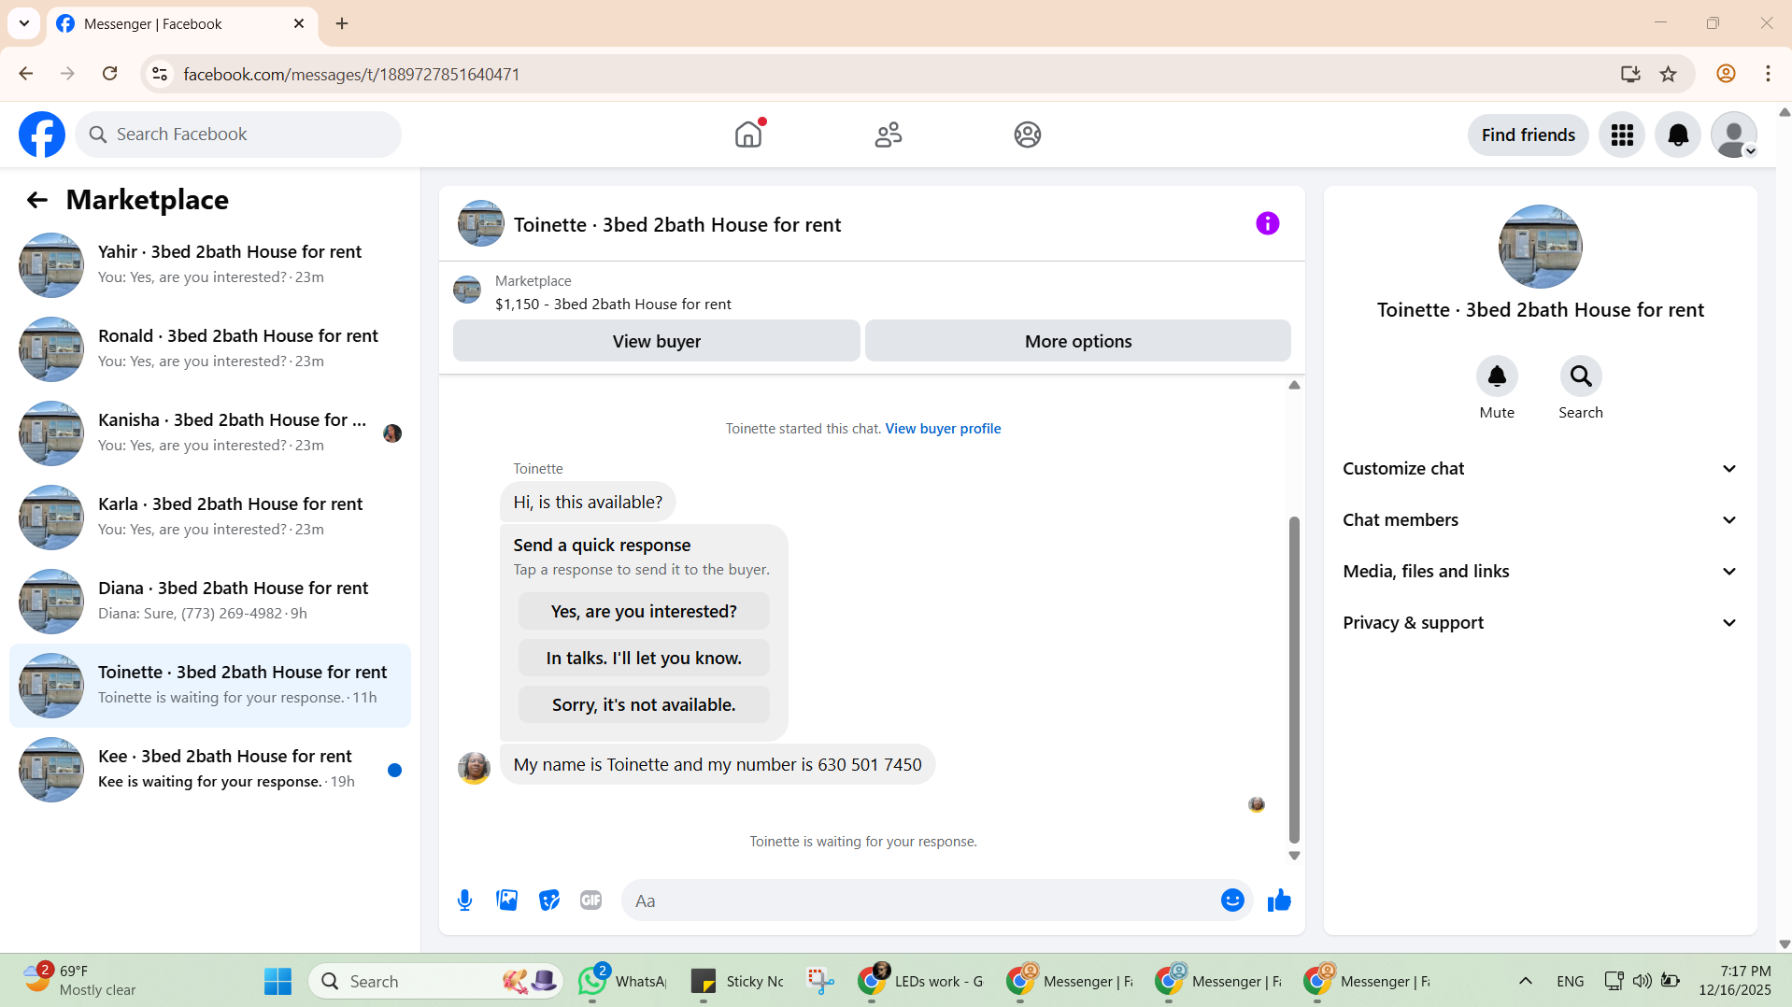Open conversation information purple icon

tap(1268, 223)
